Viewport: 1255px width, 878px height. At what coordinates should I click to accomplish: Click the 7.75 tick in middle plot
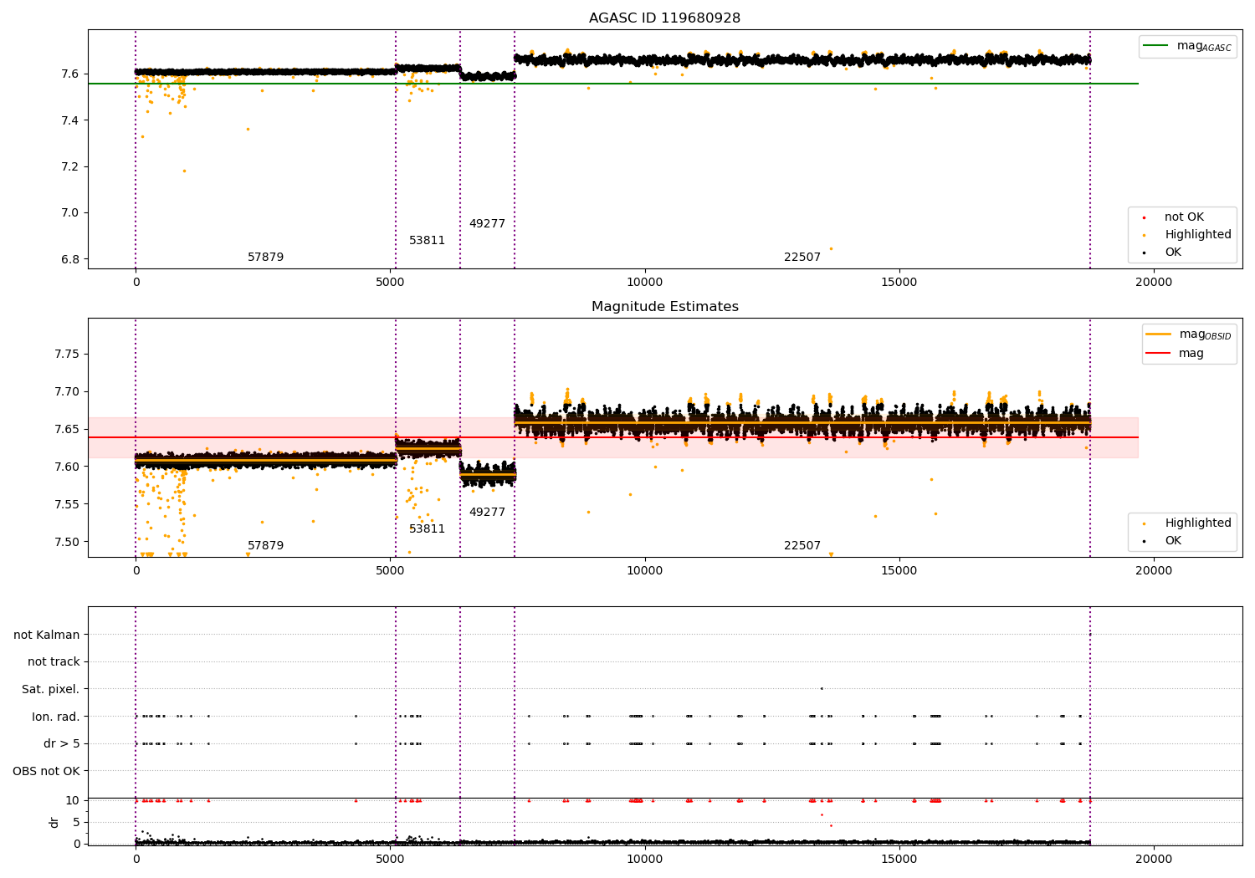pos(66,355)
